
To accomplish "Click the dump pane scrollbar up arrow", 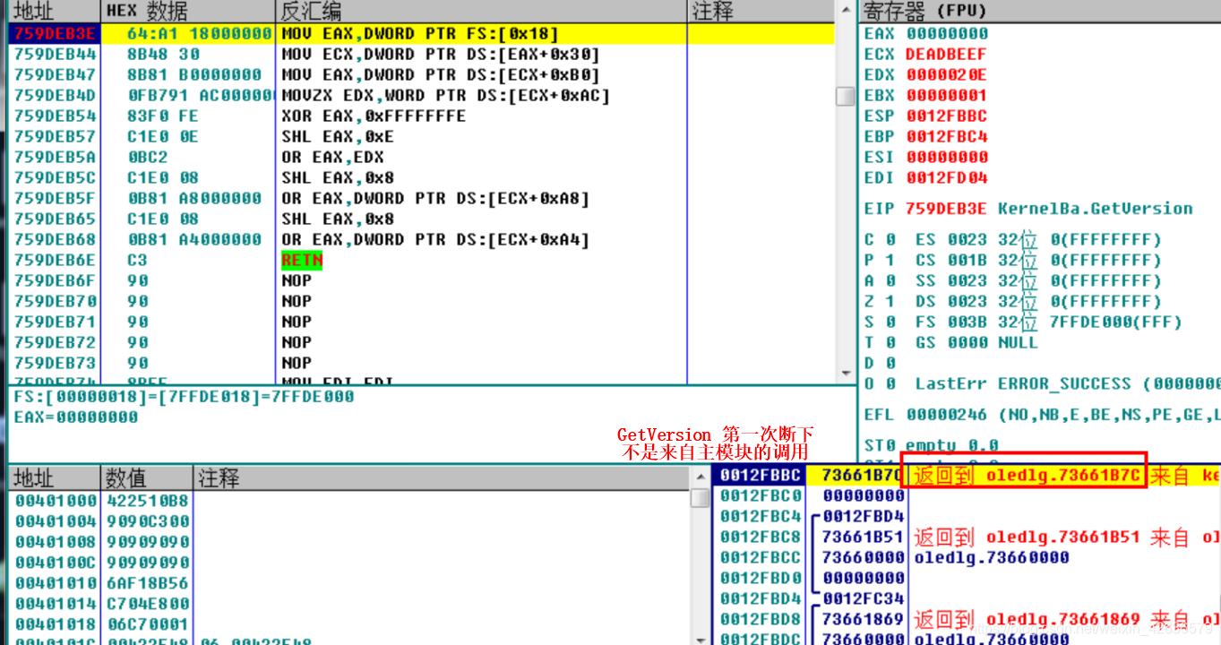I will pos(701,477).
